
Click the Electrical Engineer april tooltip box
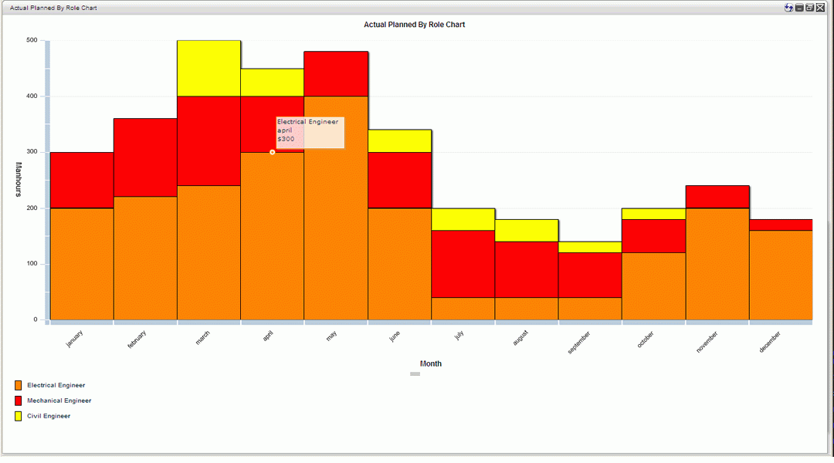pos(310,132)
